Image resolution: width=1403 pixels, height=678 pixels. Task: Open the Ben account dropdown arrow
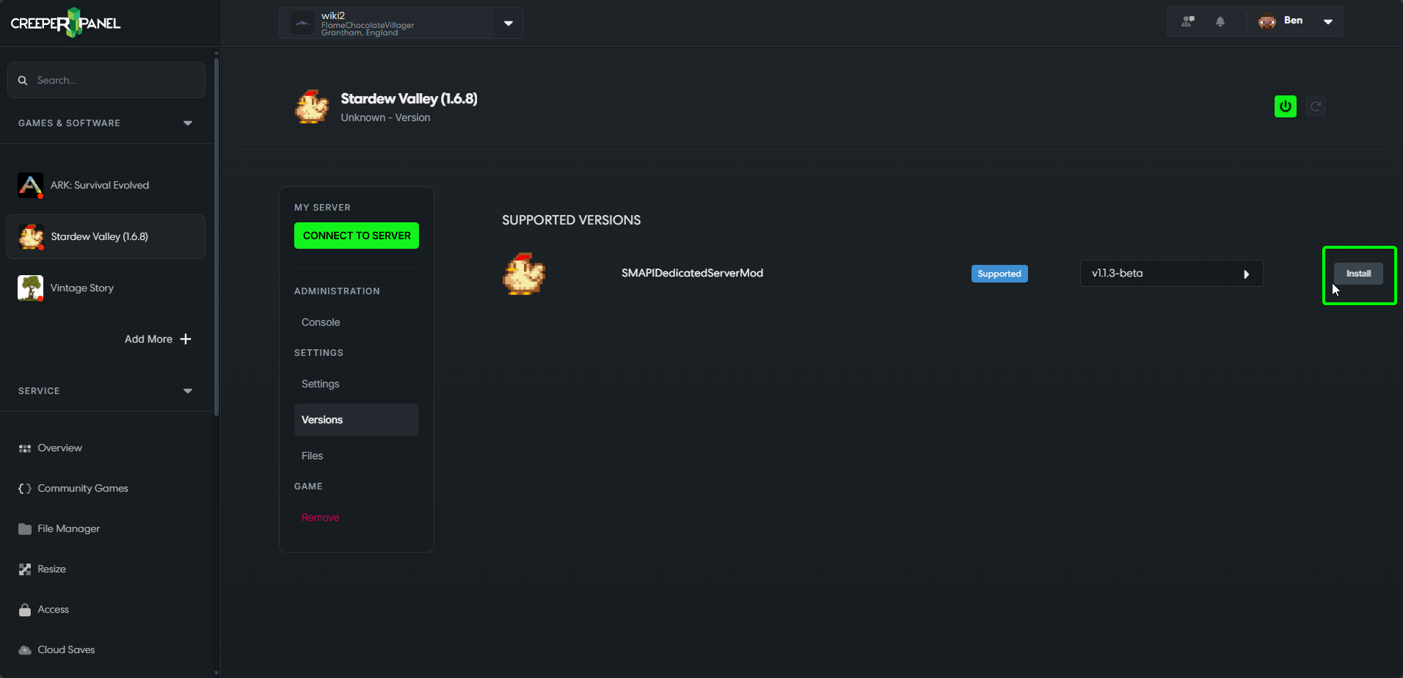(x=1328, y=21)
